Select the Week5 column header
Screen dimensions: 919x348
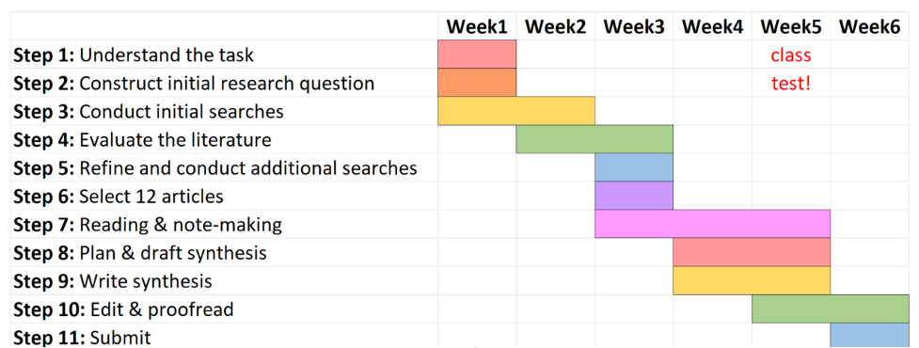tap(791, 27)
